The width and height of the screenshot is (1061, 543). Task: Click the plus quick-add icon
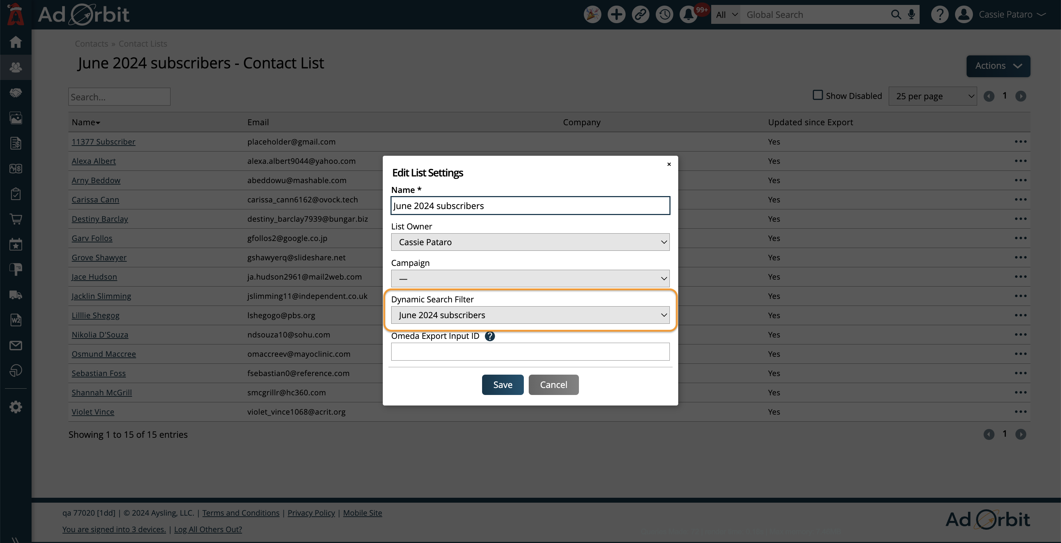[x=616, y=14]
